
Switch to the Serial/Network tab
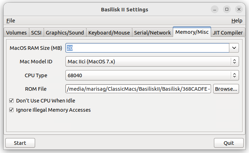152,32
